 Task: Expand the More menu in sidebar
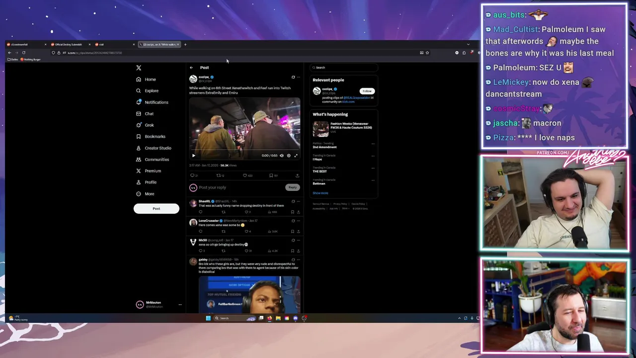coord(145,194)
